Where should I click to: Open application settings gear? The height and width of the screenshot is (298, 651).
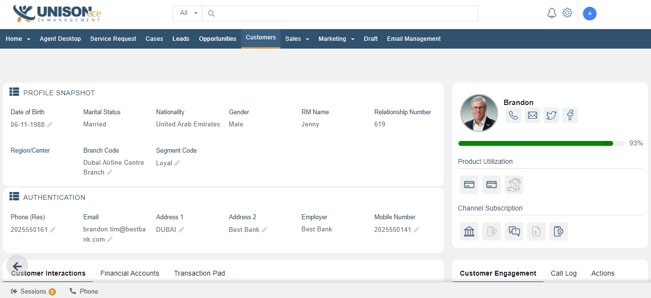point(567,13)
